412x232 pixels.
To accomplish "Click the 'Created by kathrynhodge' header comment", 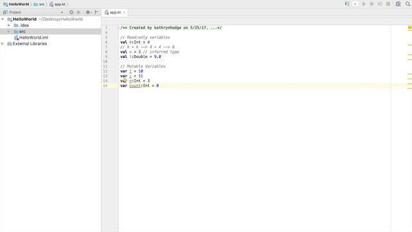I will pos(171,28).
